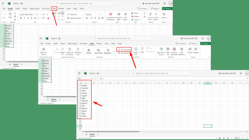Screen dimensions: 249x140
Task: Open the 100% zoom level dropdown
Action: tap(237, 138)
